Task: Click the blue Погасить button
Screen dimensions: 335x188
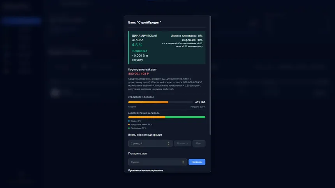Action: [197, 162]
